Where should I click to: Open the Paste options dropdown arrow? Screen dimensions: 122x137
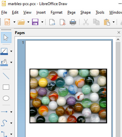click(114, 22)
